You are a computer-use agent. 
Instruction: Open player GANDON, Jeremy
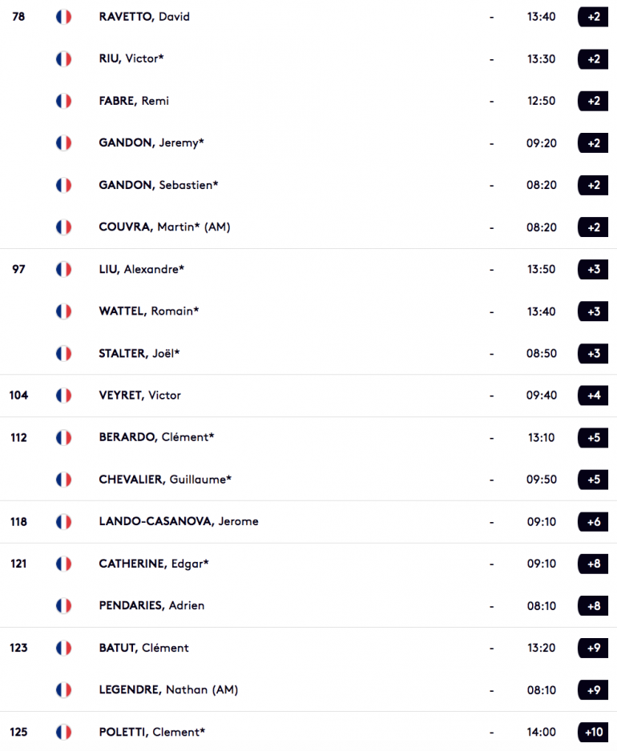[151, 143]
